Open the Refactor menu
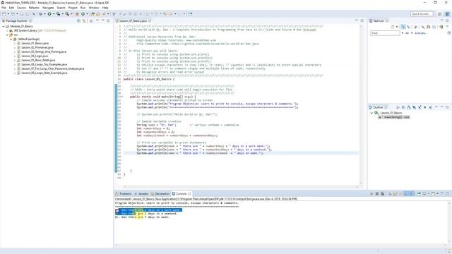Screen dimensions: 452x254 tap(34, 8)
